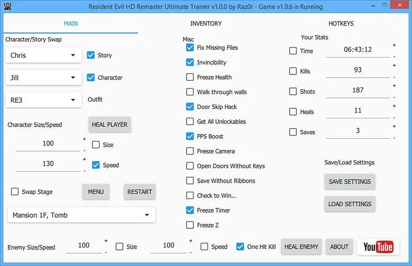Click the RESTART button
412x266 pixels.
pos(140,192)
